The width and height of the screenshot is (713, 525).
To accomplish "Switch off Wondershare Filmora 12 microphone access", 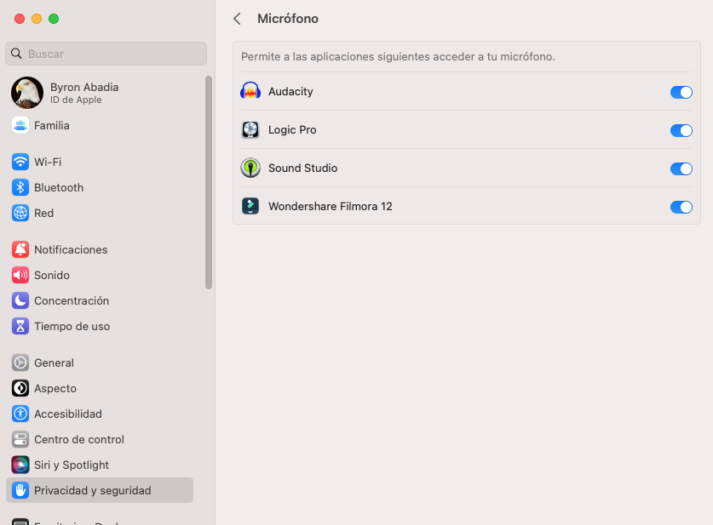I will pyautogui.click(x=681, y=207).
